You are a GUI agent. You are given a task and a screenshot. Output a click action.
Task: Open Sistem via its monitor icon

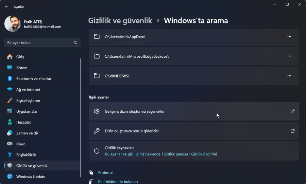click(10, 68)
